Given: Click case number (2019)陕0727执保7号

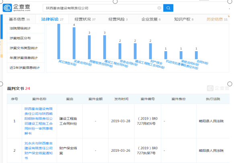Looking at the screenshot, I should (x=147, y=151).
